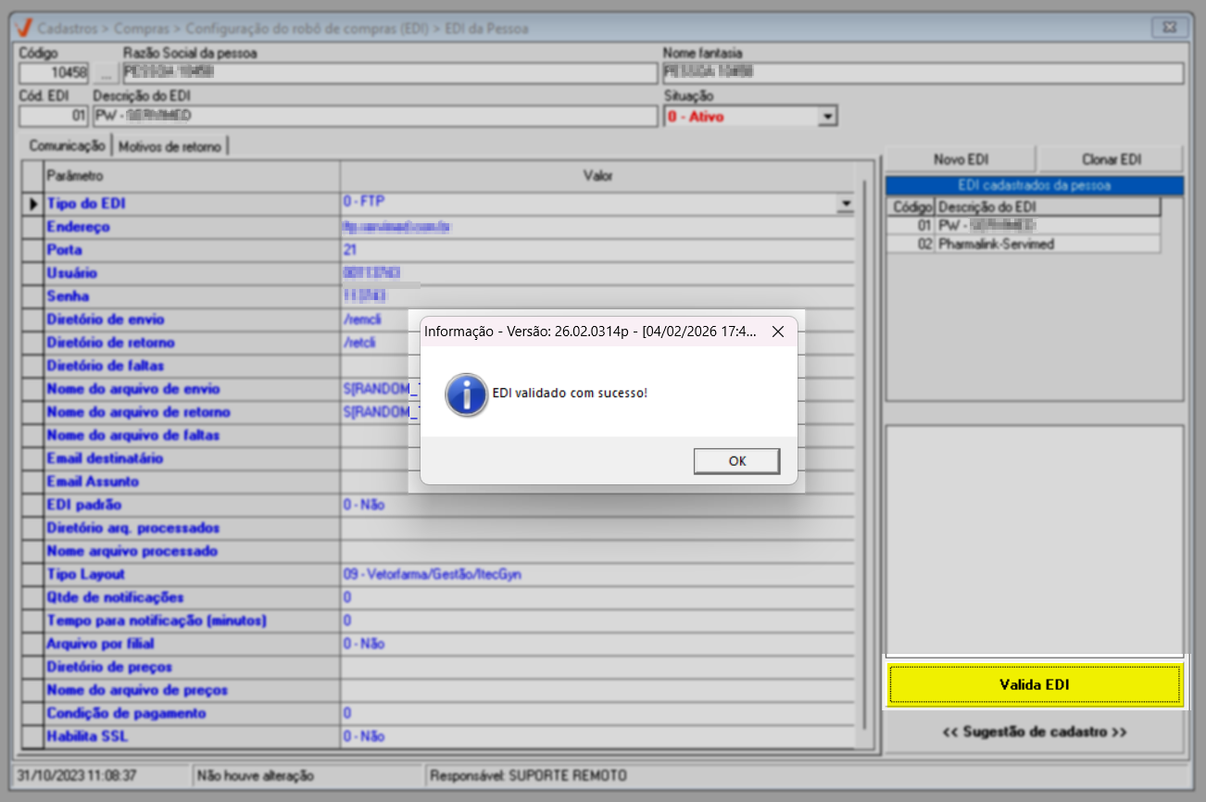This screenshot has width=1206, height=802.
Task: Select Pharmalink-Servimed in EDI list
Action: click(996, 244)
